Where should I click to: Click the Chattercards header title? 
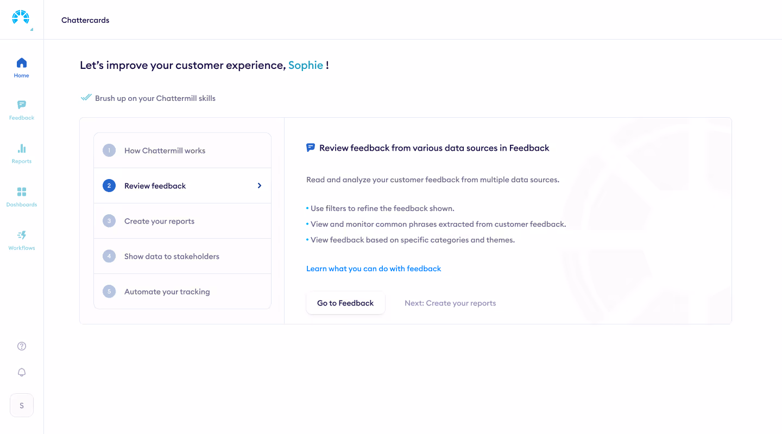(x=85, y=20)
